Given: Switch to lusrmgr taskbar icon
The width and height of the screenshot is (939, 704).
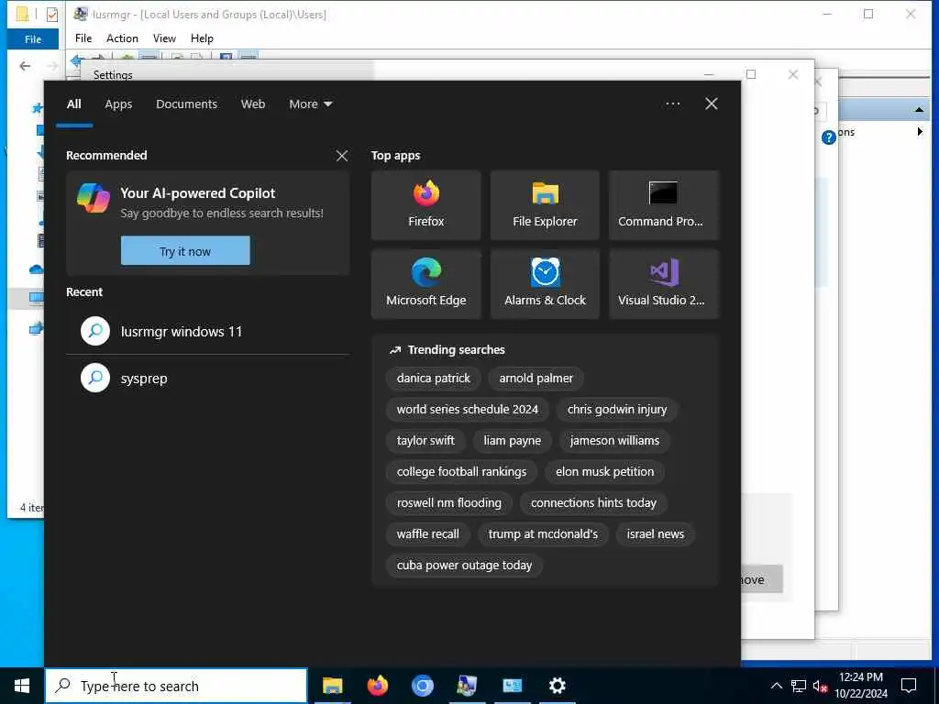Looking at the screenshot, I should tap(467, 686).
